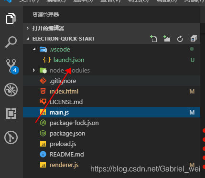
Task: Open package-lock.json file
Action: pyautogui.click(x=111, y=123)
